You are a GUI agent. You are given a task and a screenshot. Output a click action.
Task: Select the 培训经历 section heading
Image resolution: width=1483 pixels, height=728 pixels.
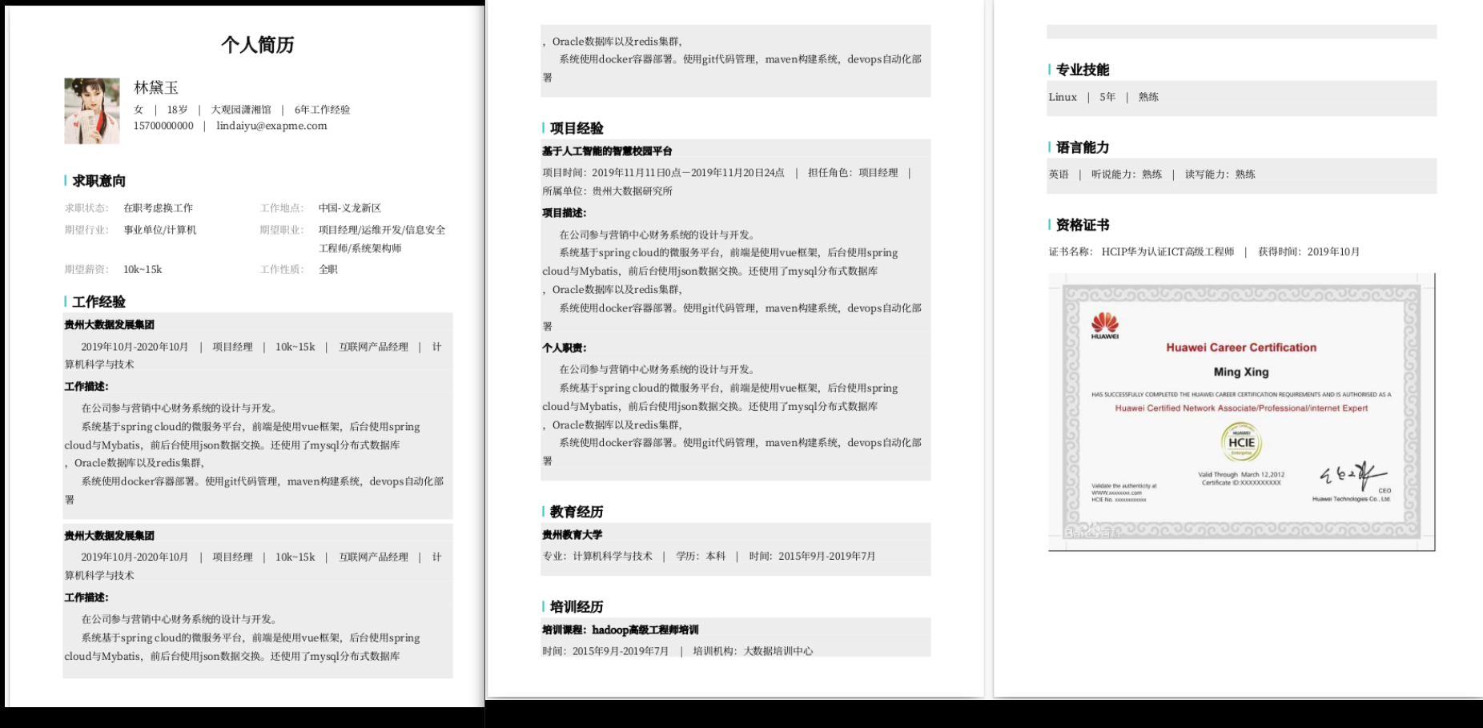click(577, 607)
